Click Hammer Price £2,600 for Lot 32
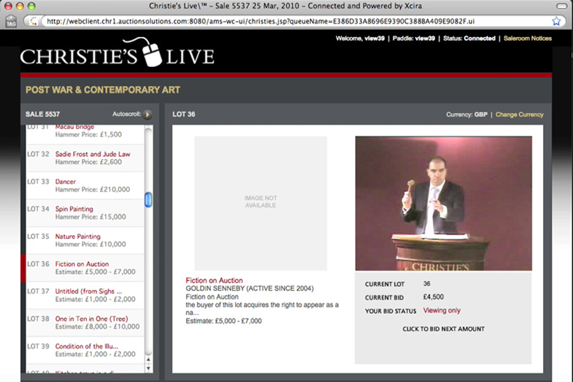 point(88,162)
